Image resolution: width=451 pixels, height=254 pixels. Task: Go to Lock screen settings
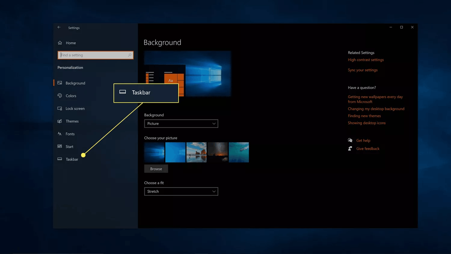75,108
